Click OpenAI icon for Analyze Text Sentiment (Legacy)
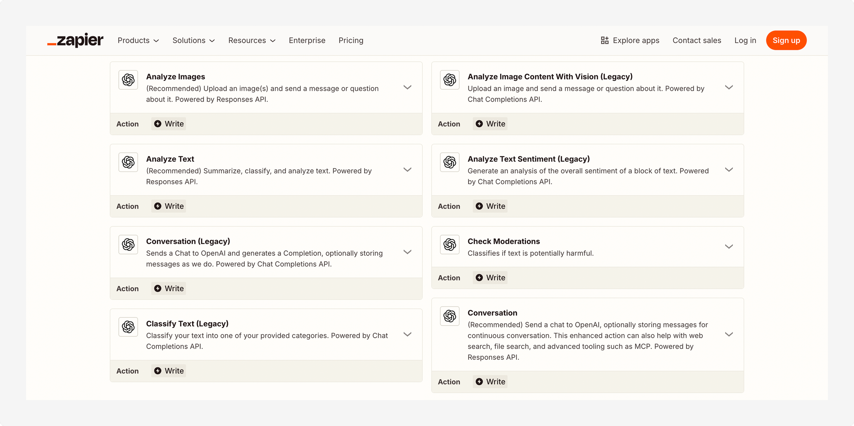854x426 pixels. [x=450, y=162]
